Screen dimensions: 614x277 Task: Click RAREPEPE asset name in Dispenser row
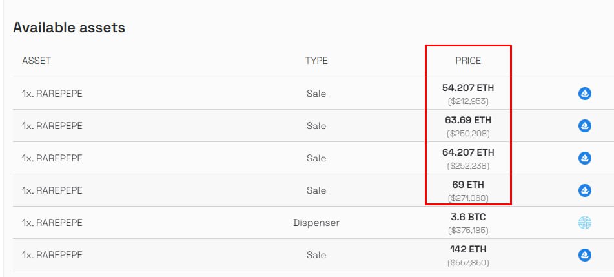pos(59,223)
